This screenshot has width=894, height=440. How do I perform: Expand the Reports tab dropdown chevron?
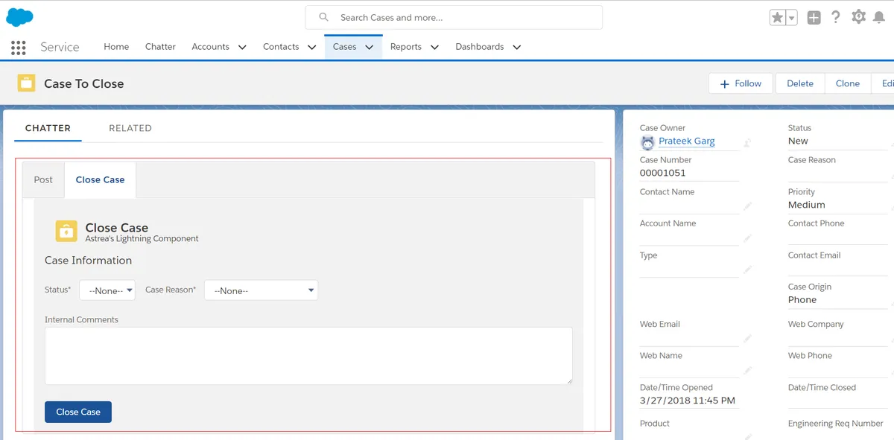434,47
